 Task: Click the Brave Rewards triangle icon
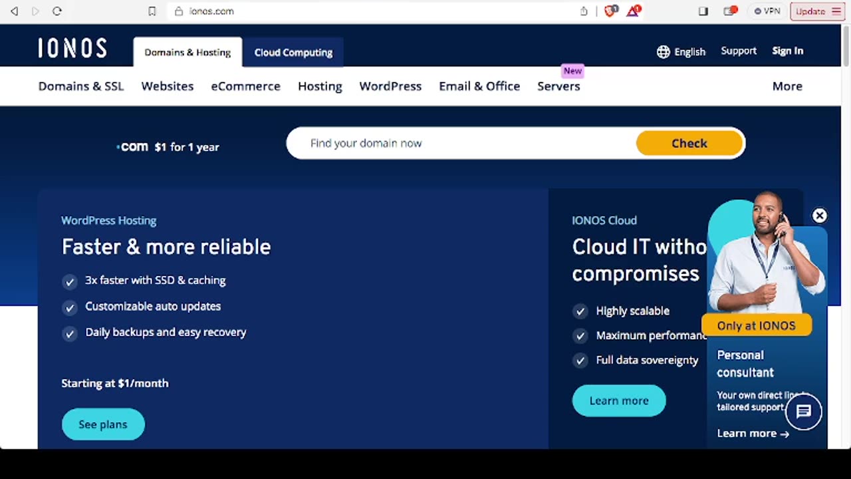click(x=633, y=11)
